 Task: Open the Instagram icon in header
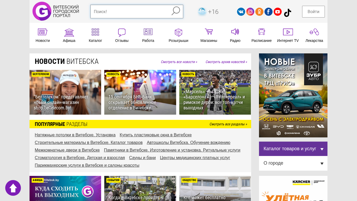(x=250, y=12)
